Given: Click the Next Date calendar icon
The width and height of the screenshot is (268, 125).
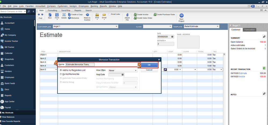Looking at the screenshot, I should 122,75.
